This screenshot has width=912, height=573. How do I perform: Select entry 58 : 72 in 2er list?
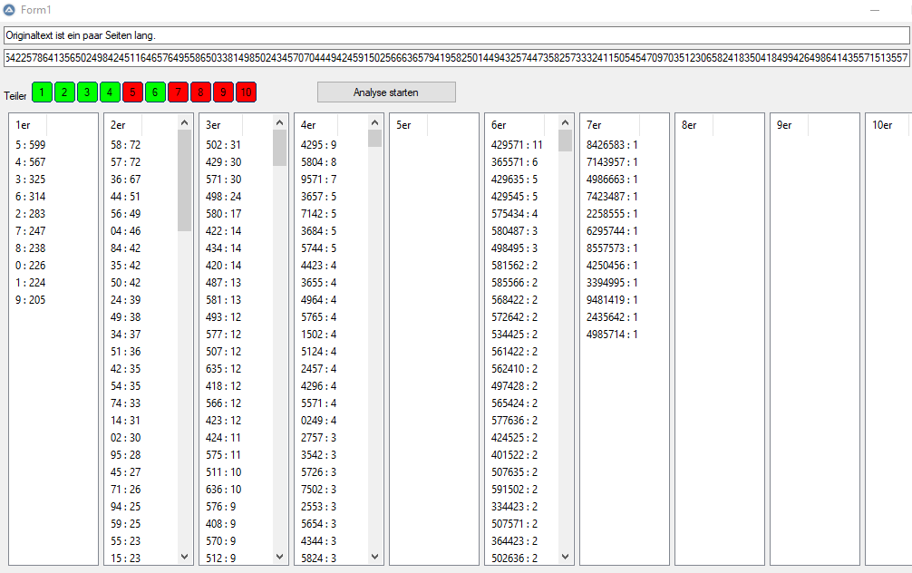tap(126, 145)
